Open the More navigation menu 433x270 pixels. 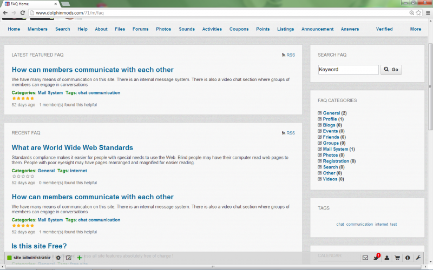416,29
